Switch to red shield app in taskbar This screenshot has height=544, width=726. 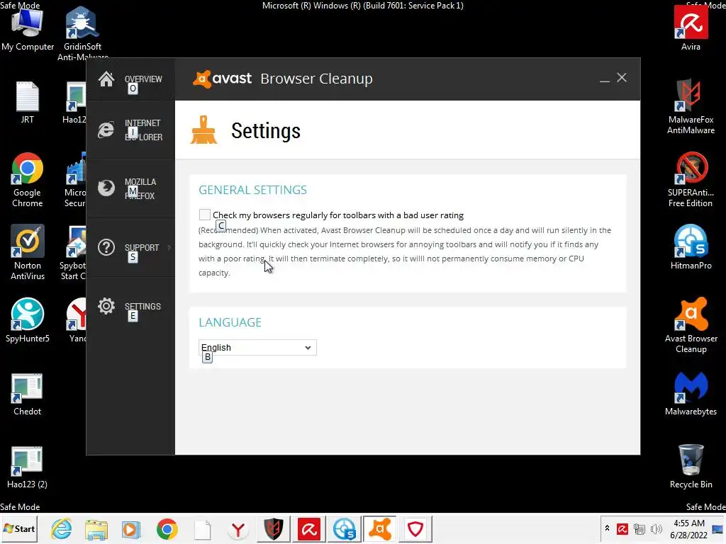pos(415,528)
